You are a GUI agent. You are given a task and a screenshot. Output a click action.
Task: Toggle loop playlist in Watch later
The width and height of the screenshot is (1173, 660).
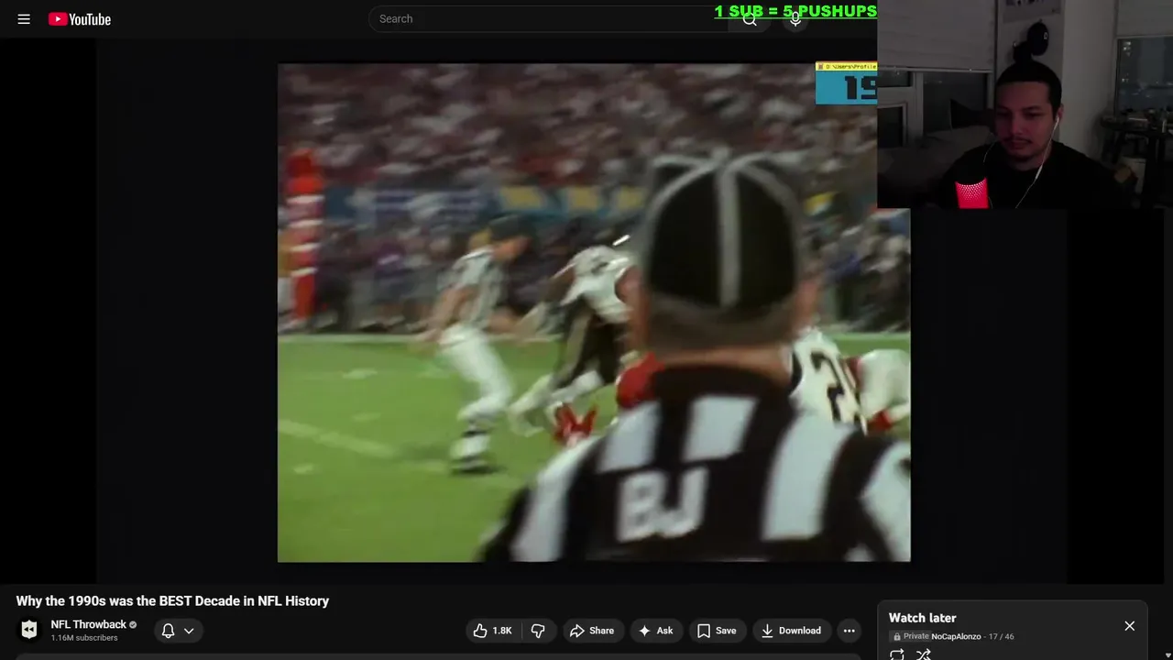tap(897, 654)
